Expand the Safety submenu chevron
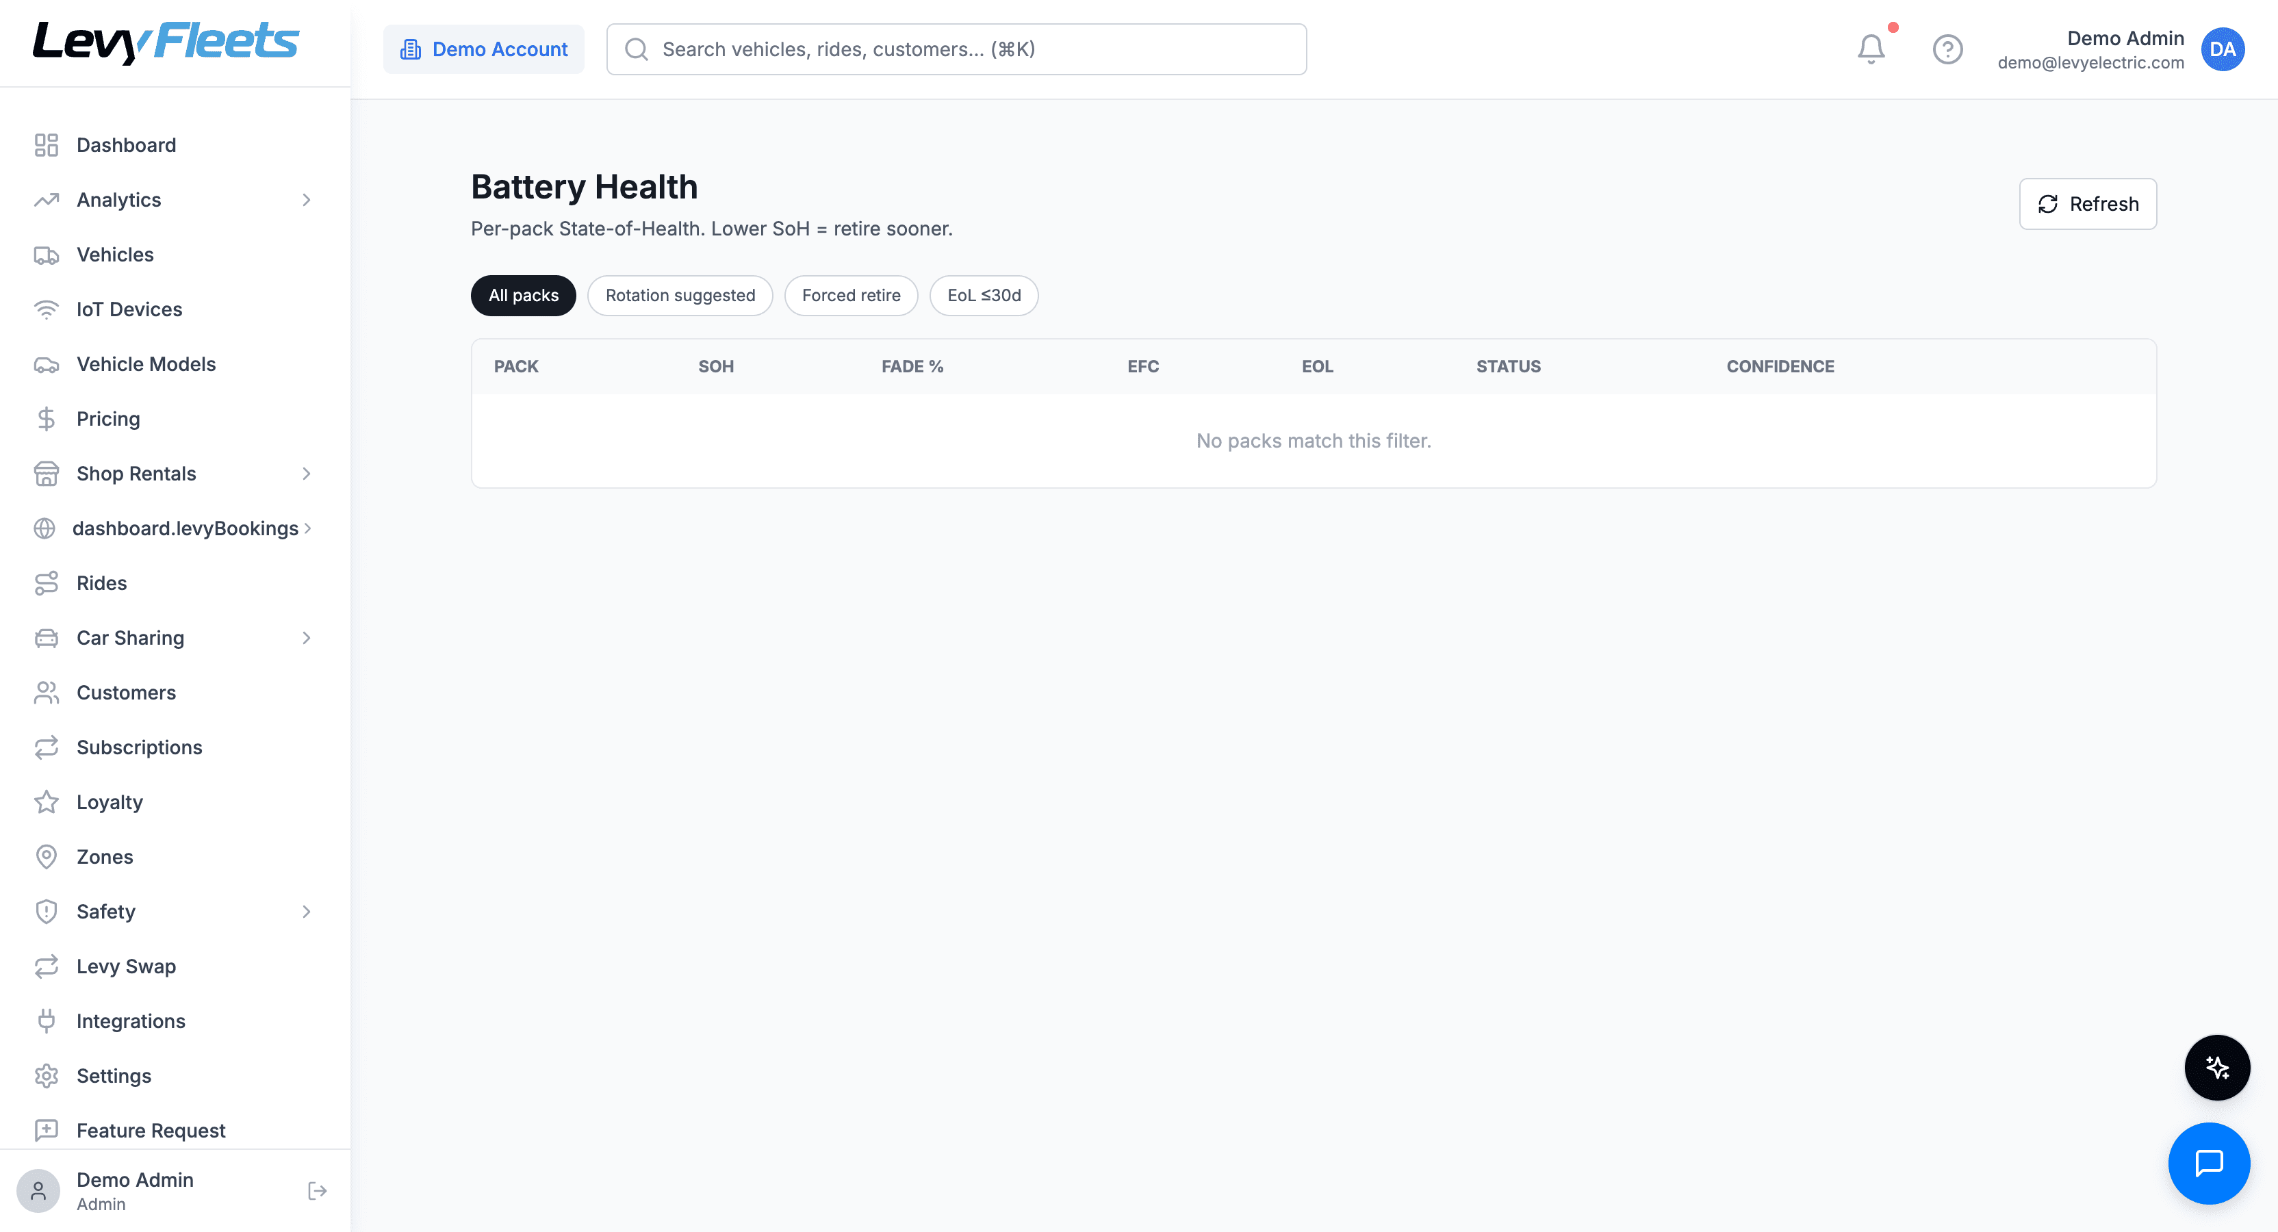The image size is (2278, 1232). point(307,912)
